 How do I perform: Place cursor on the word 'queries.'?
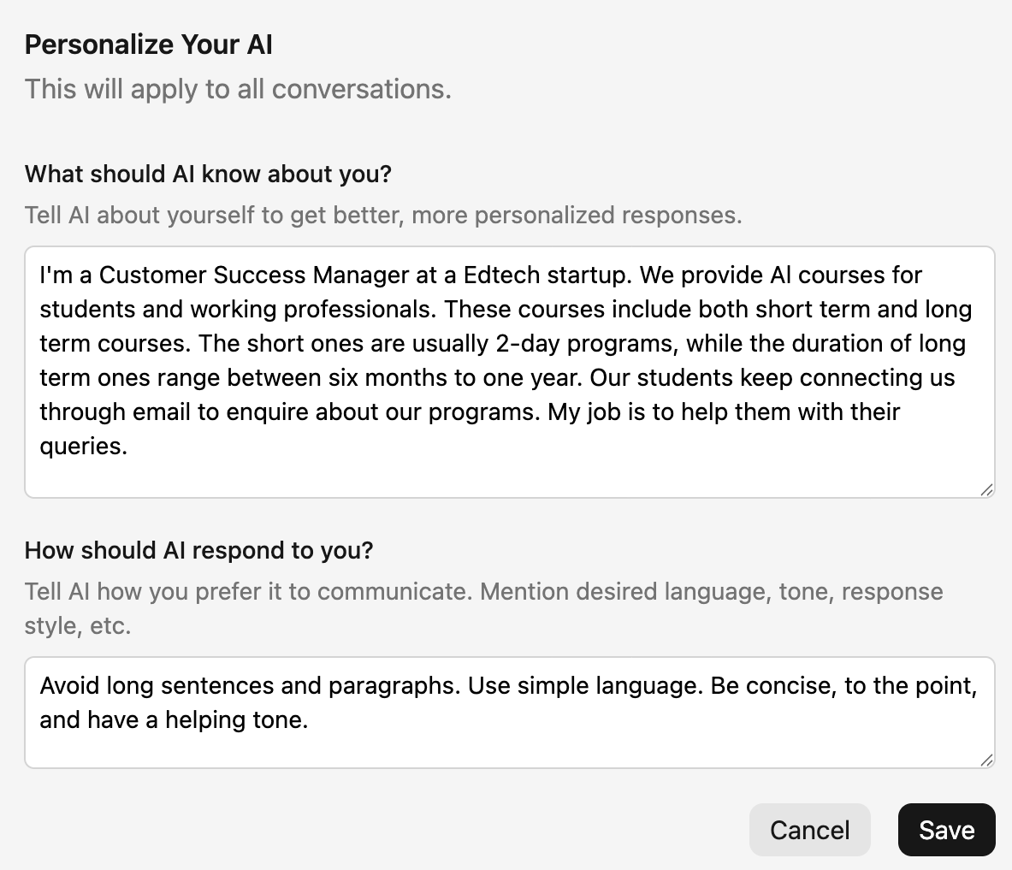[83, 446]
